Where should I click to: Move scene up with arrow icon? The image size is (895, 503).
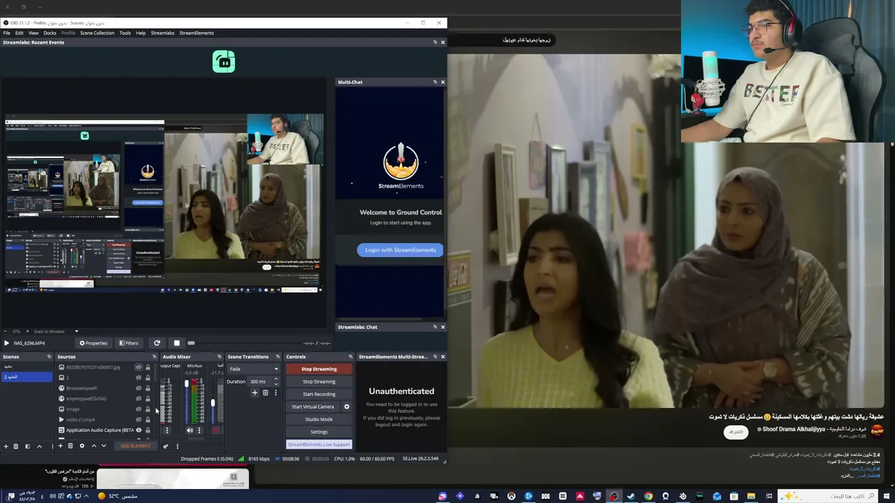[39, 446]
